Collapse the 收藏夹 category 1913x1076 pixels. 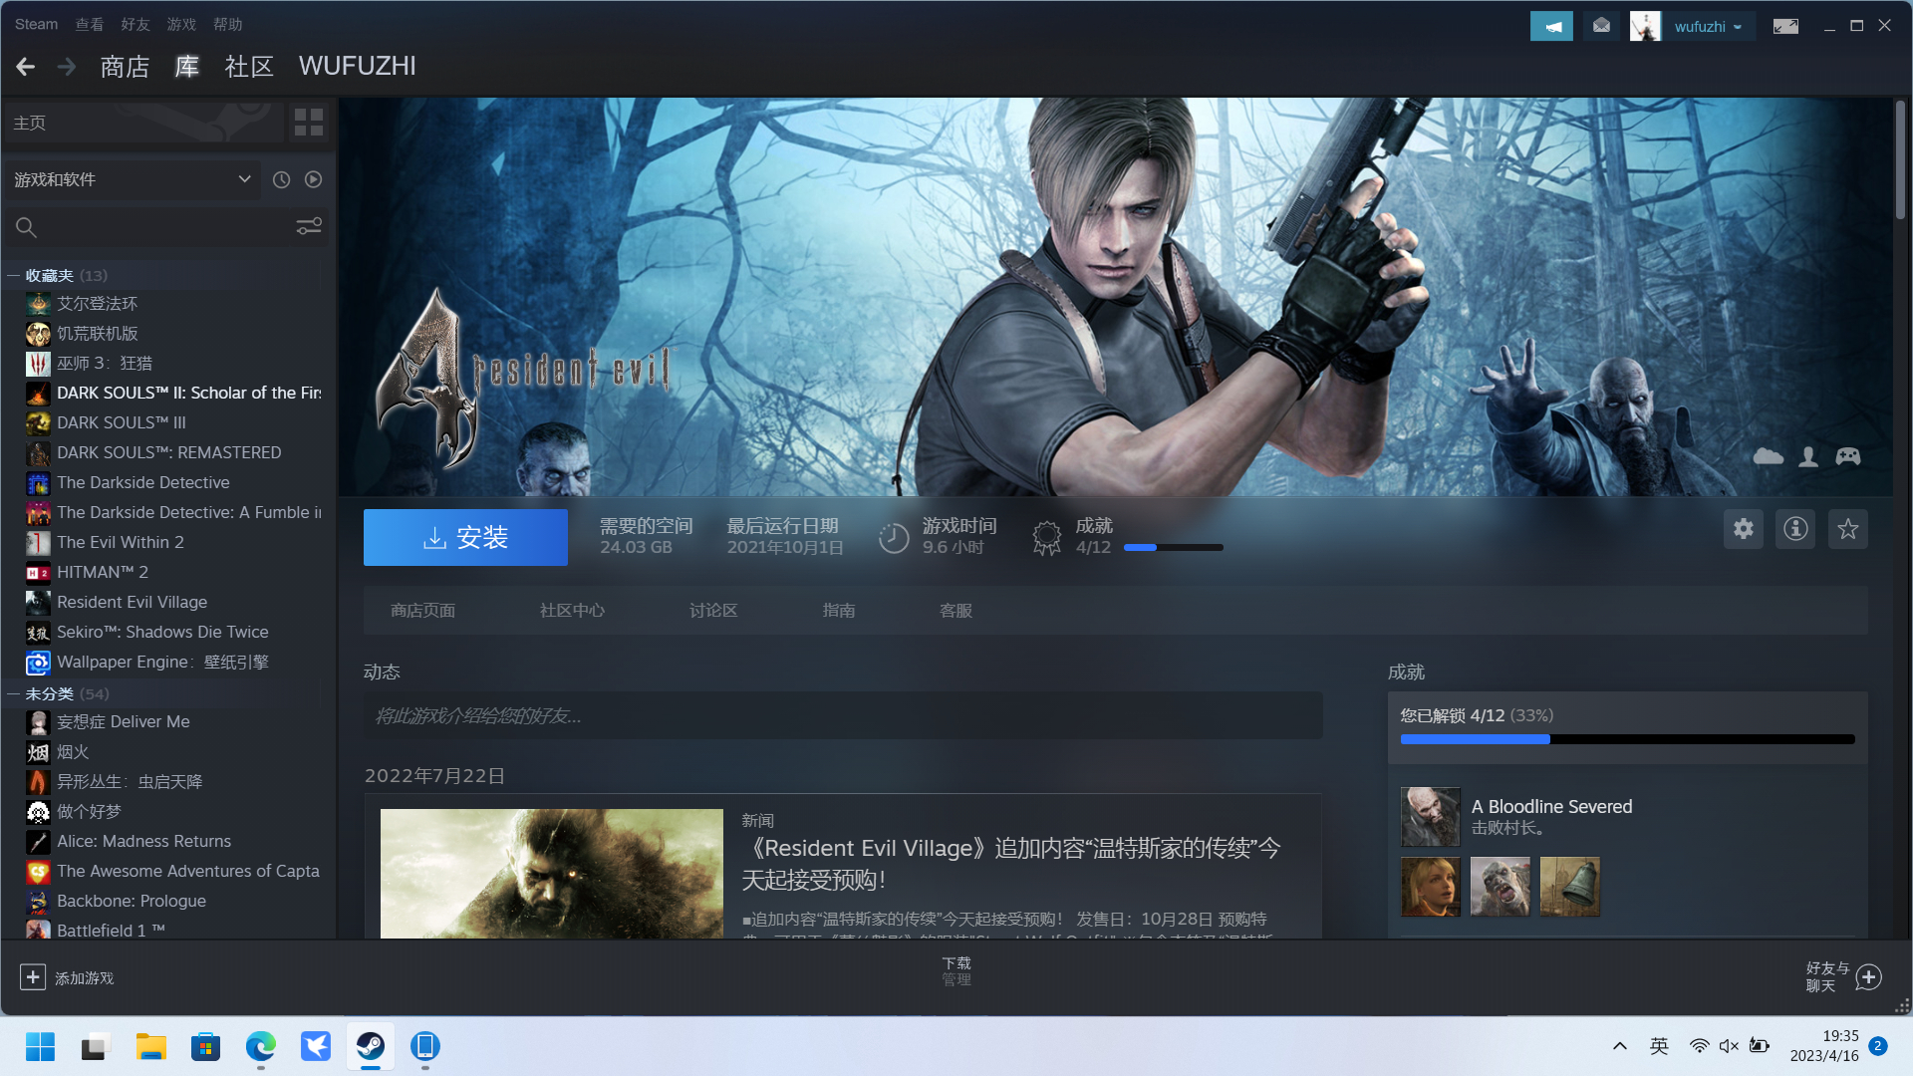pos(14,276)
